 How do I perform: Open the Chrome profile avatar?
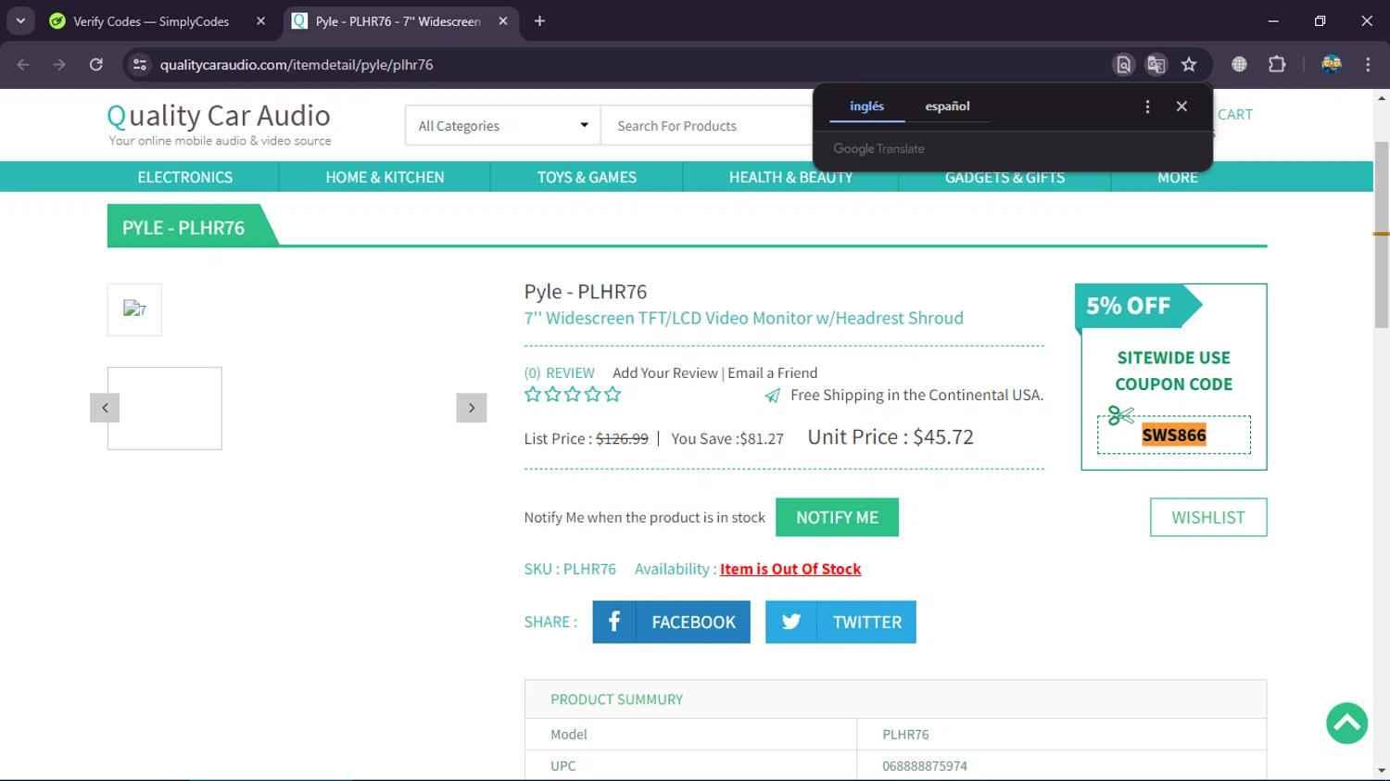point(1332,65)
